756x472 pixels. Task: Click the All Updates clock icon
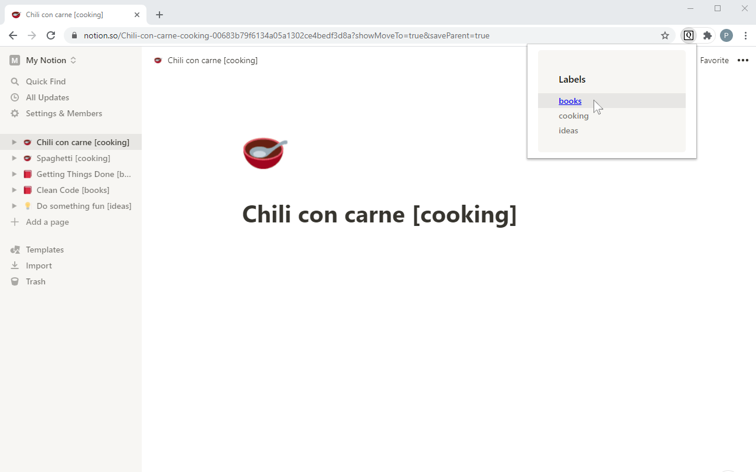15,97
